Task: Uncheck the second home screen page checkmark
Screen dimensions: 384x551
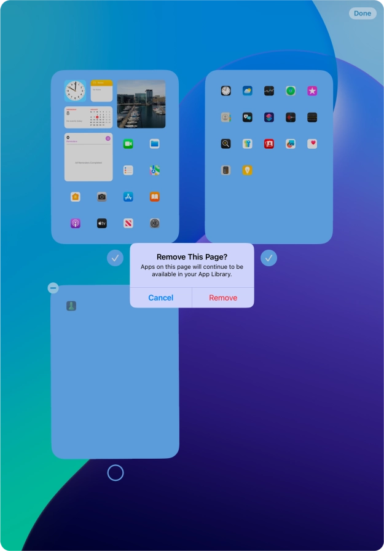Action: click(x=268, y=258)
